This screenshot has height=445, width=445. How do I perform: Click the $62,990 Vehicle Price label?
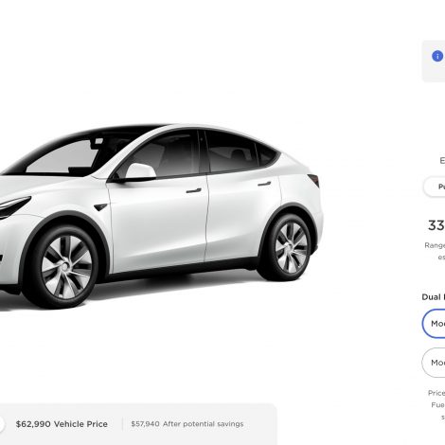coord(62,424)
